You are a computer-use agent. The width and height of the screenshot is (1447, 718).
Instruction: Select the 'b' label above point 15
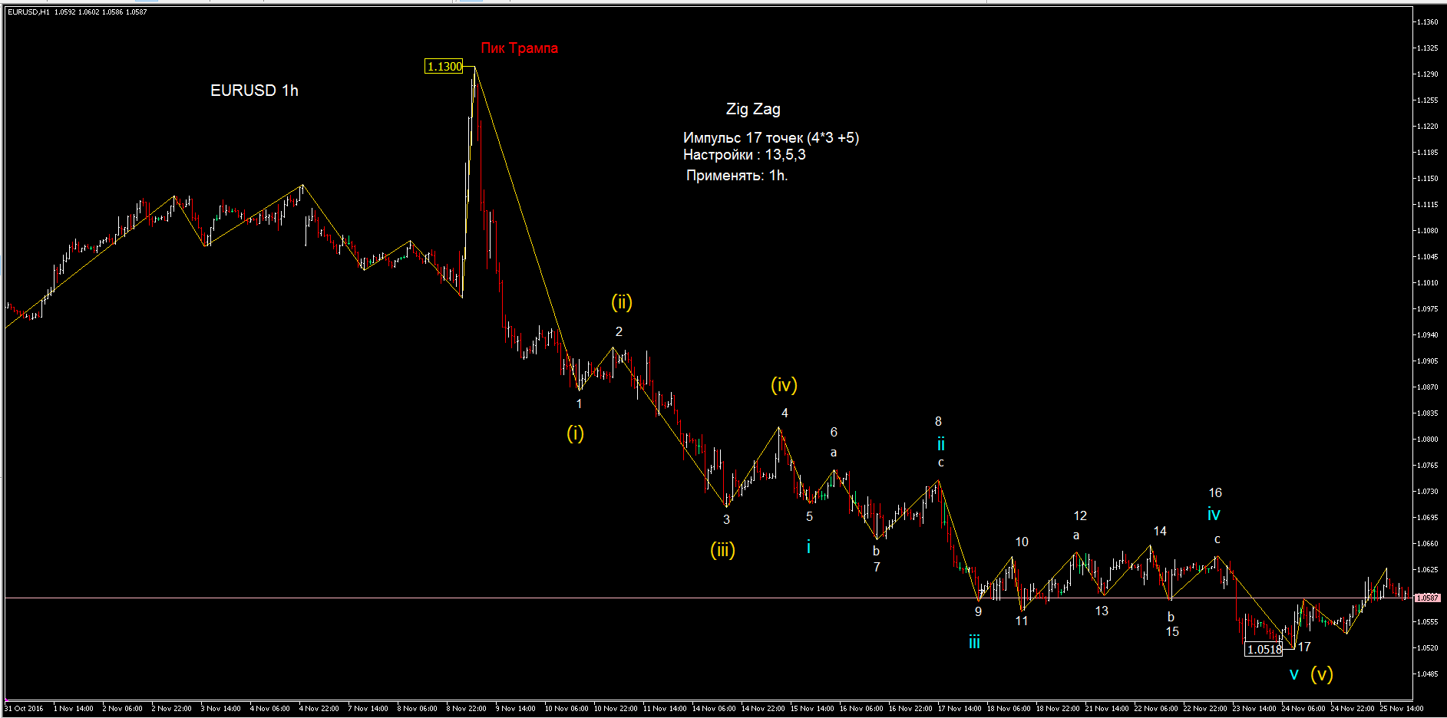pyautogui.click(x=1171, y=617)
